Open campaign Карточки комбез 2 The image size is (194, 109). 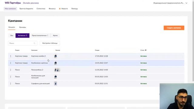(38, 56)
